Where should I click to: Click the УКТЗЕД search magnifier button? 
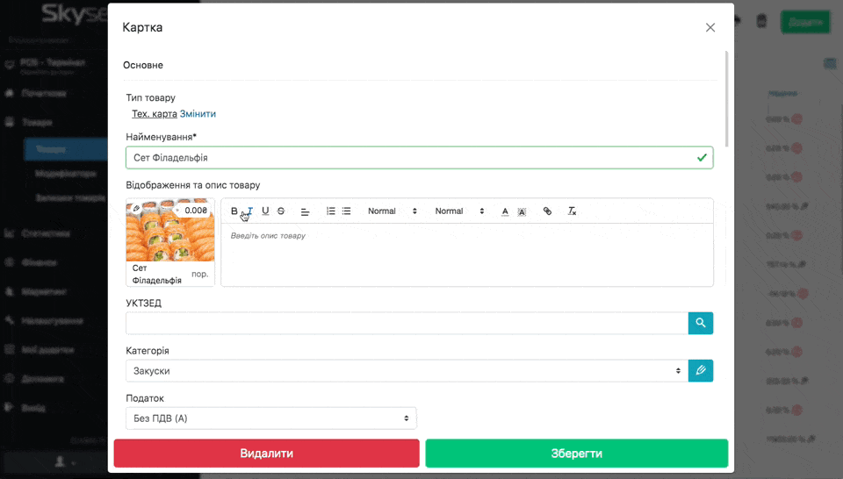pos(700,323)
